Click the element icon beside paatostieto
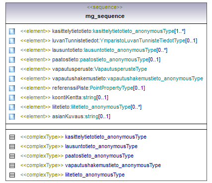The height and width of the screenshot is (183, 212). [x=12, y=60]
